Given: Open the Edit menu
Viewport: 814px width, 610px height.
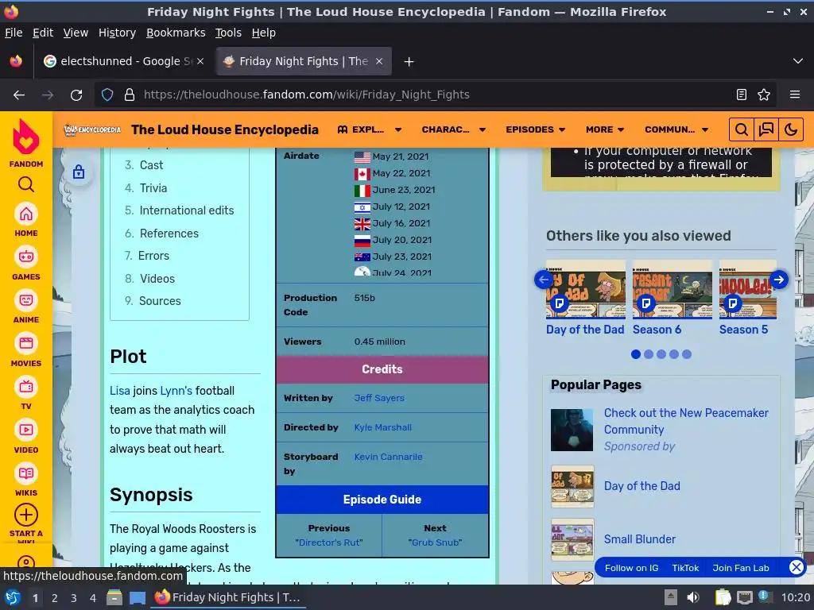Looking at the screenshot, I should (x=43, y=33).
